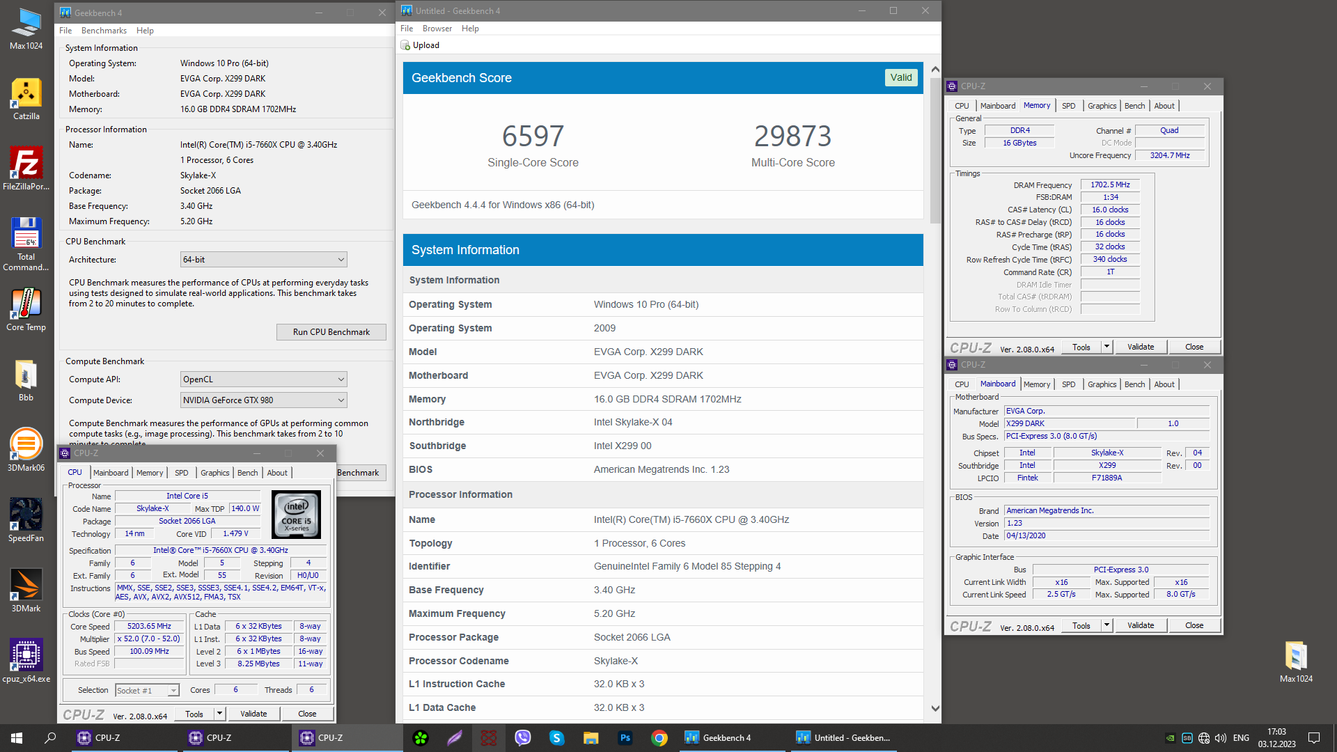Expand Tools arrow in Mainboard CPU-Z window

[x=1107, y=625]
